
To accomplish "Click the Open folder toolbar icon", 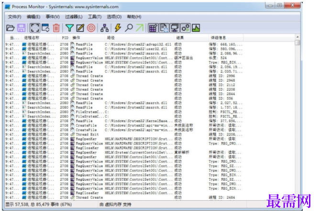I will click(10, 28).
